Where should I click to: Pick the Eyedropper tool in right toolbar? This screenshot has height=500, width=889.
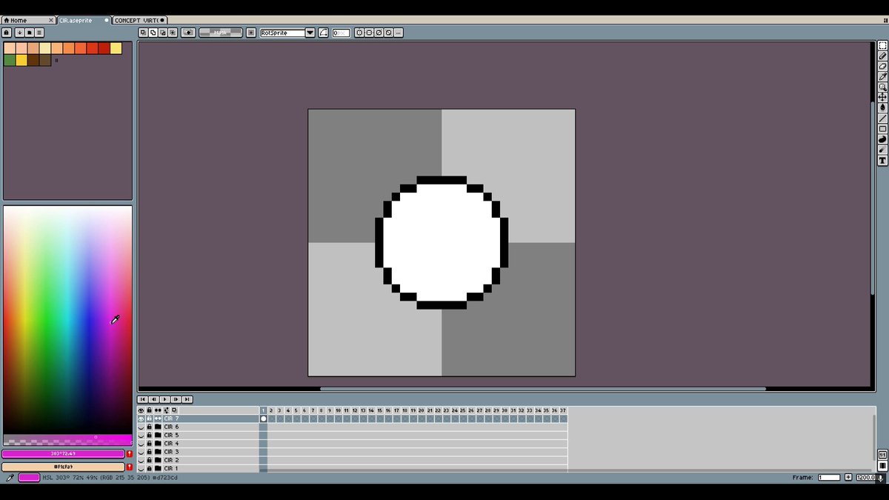(882, 77)
